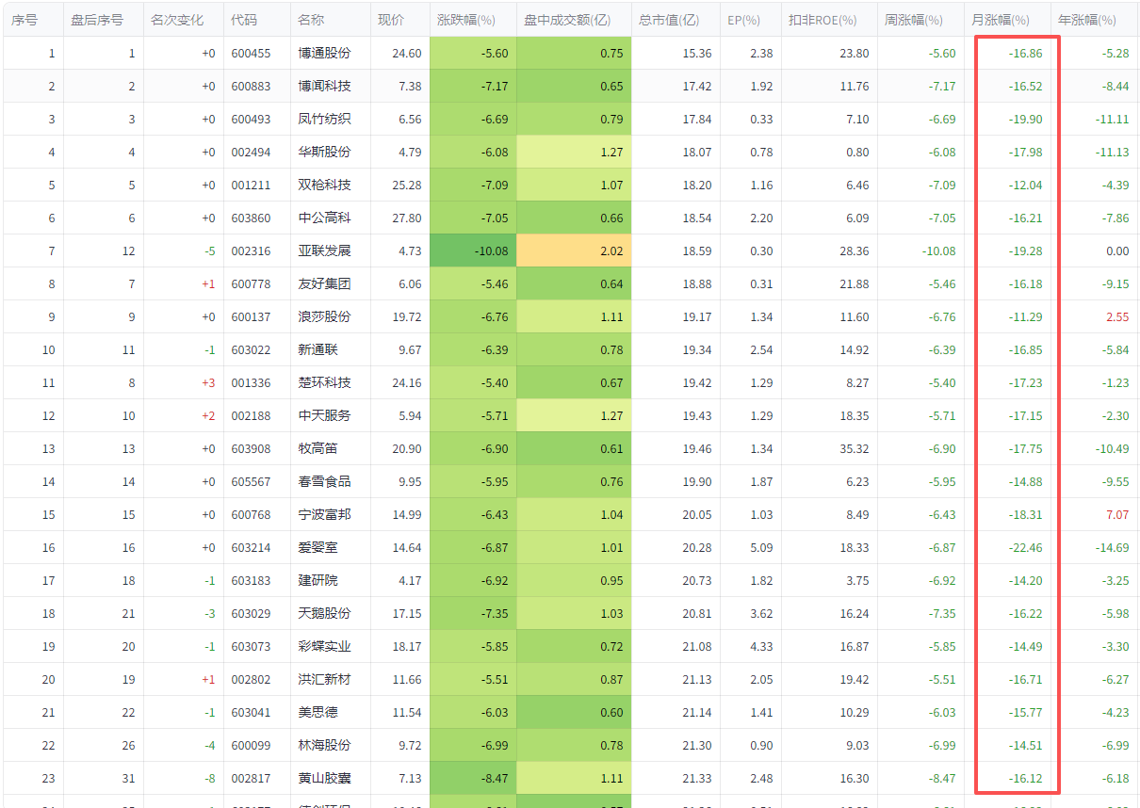1140x808 pixels.
Task: Click the dark green -10.08 涨跌幅 cell
Action: 473,251
